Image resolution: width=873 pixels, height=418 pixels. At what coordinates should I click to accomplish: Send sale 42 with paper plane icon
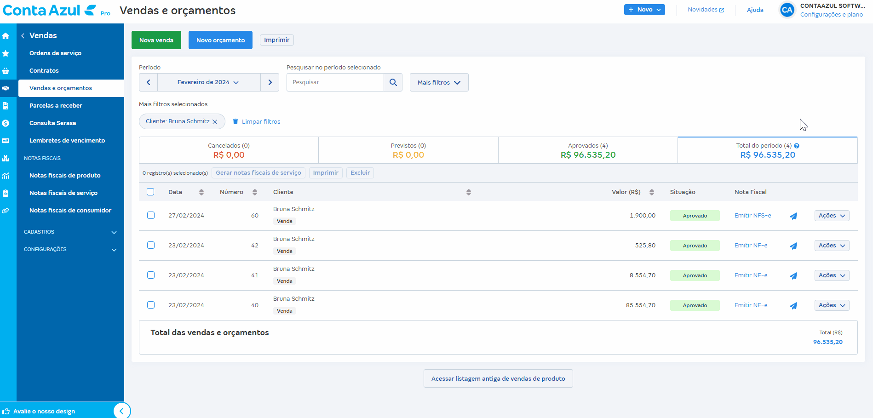[x=793, y=246]
